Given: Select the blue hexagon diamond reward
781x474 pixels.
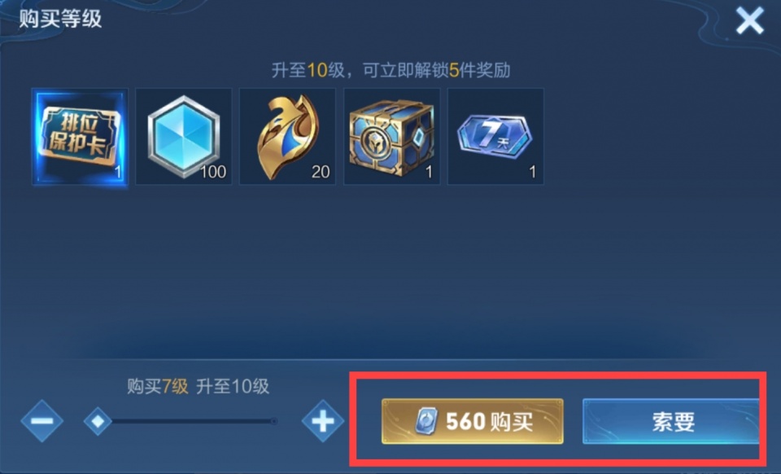Looking at the screenshot, I should [184, 137].
